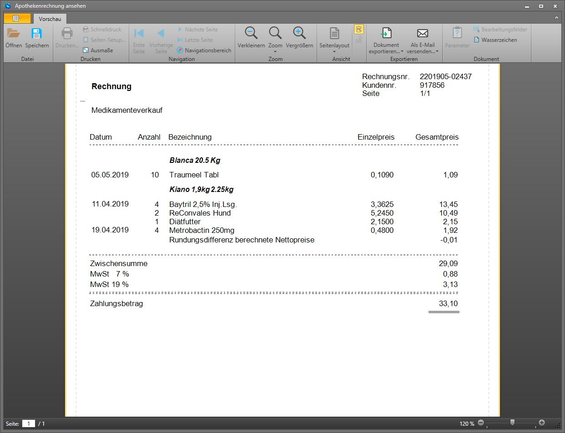
Task: Collapse the ribbon with top-right chevron
Action: [x=556, y=18]
